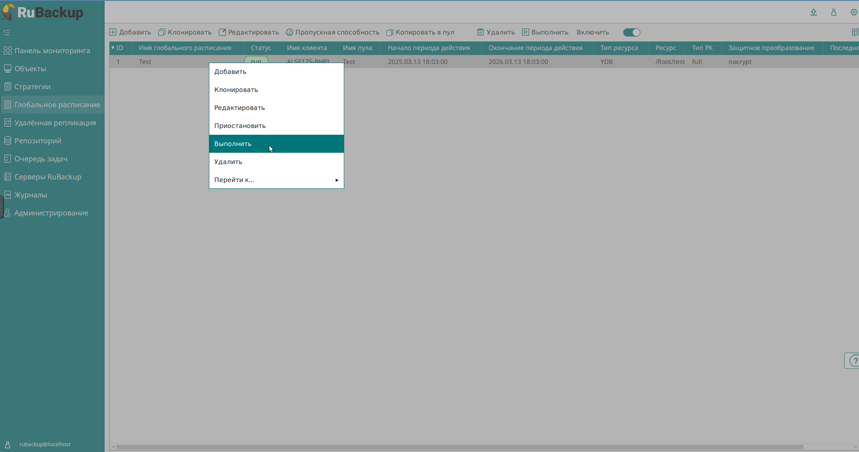
Task: Open the table column chooser grid icon
Action: pyautogui.click(x=854, y=32)
